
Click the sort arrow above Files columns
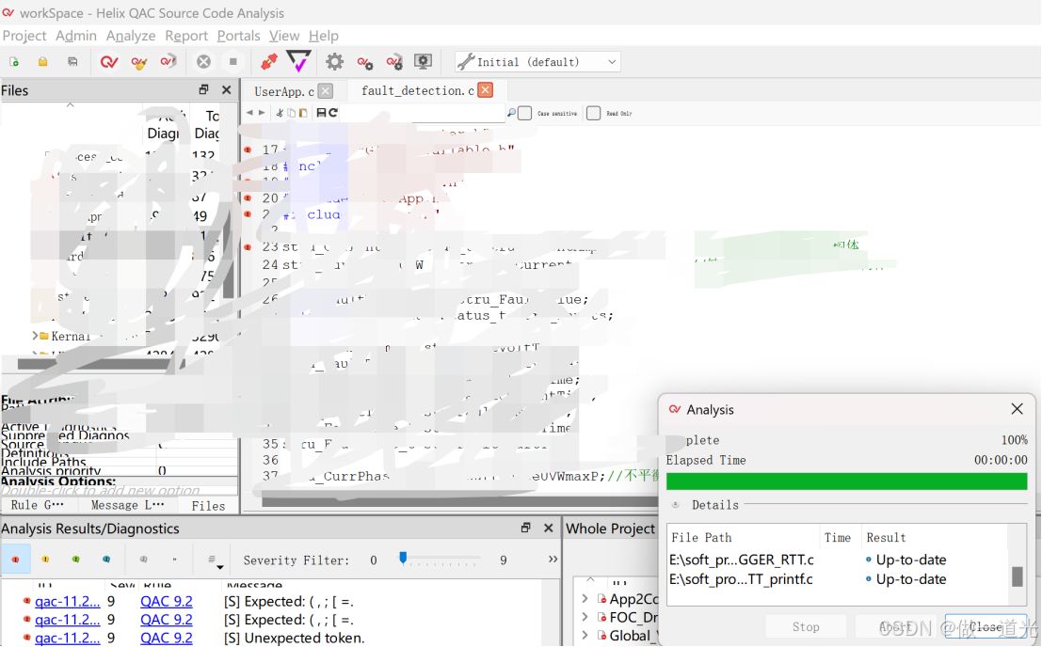(70, 104)
